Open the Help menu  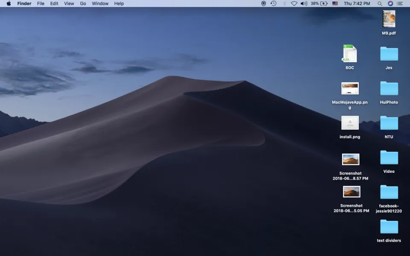[x=119, y=3]
